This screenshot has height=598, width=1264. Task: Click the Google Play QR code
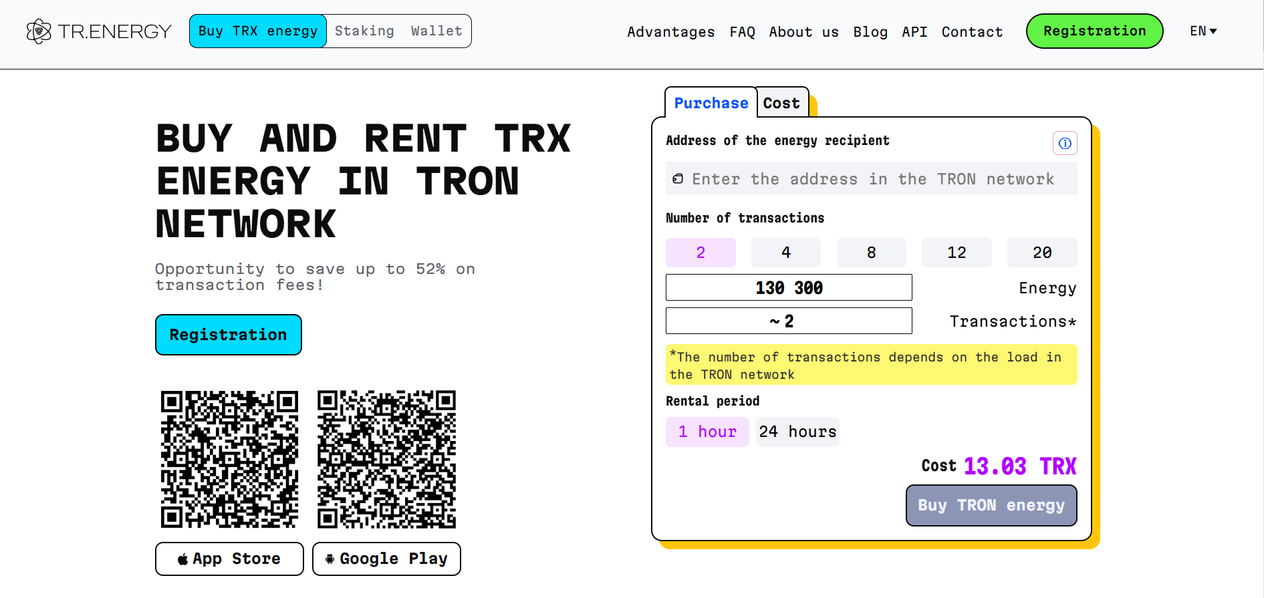(x=386, y=460)
